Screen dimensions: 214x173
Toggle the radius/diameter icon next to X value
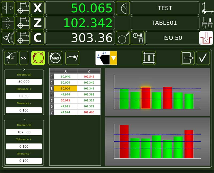(x=123, y=8)
